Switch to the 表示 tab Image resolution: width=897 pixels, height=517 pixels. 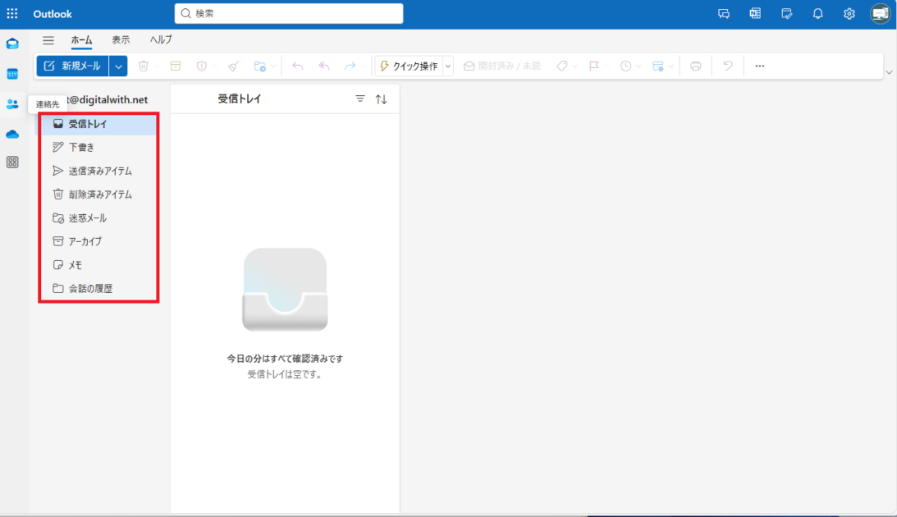pos(121,40)
